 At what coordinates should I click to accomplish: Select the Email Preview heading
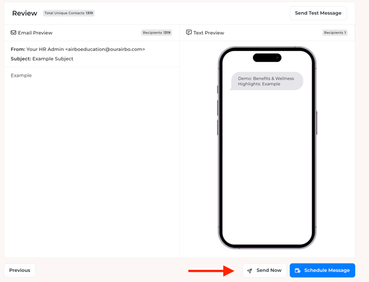(x=35, y=33)
